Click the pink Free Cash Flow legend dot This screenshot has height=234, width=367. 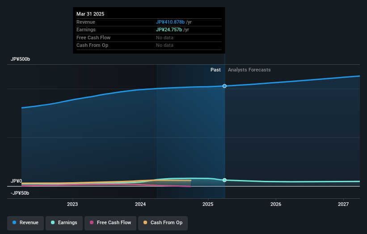click(x=92, y=222)
